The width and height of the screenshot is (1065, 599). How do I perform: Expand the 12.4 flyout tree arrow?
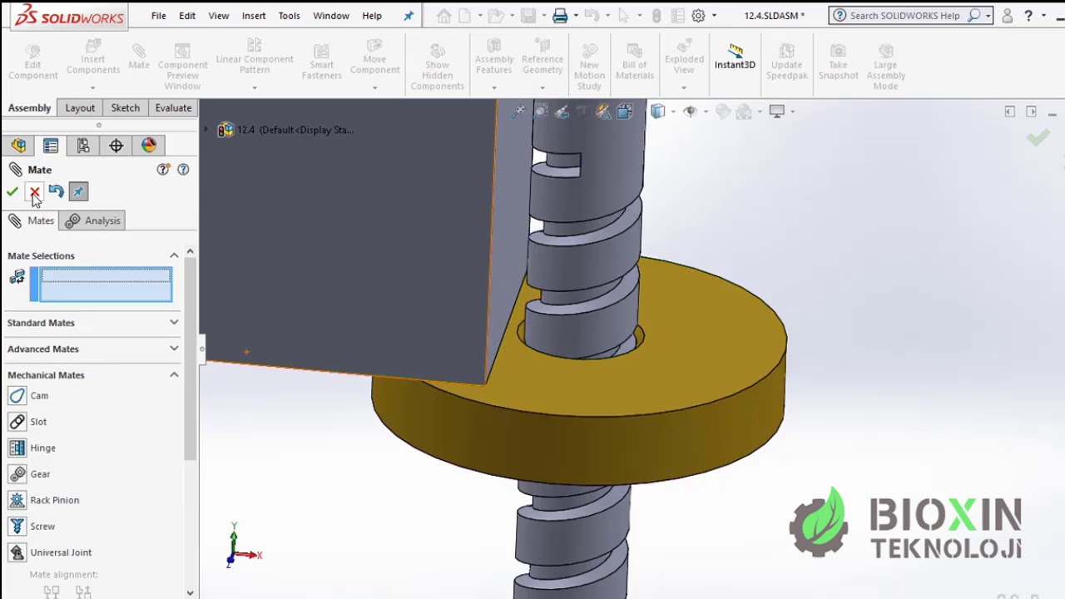pyautogui.click(x=206, y=130)
